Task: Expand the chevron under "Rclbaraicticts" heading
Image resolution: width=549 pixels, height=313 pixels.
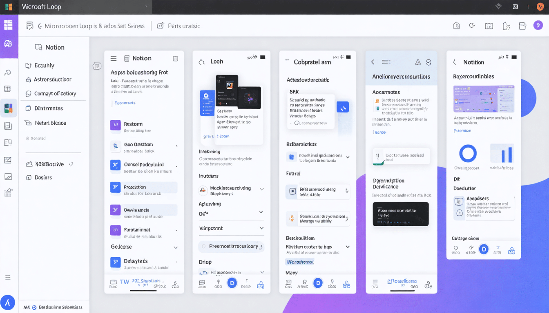Action: coord(348,157)
